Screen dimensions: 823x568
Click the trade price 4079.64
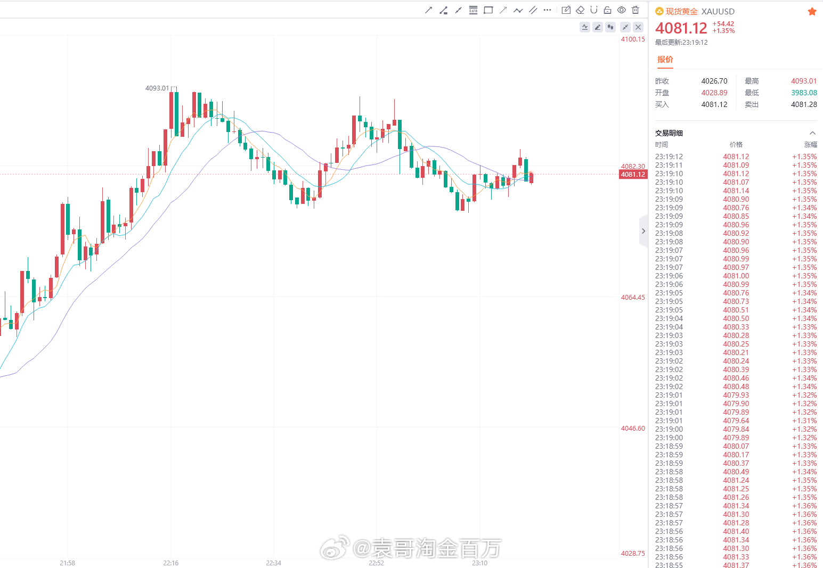pos(736,421)
